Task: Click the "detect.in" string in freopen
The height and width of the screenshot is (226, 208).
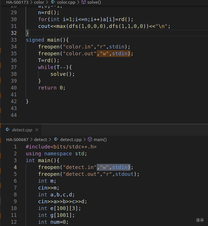Action: coord(80,167)
